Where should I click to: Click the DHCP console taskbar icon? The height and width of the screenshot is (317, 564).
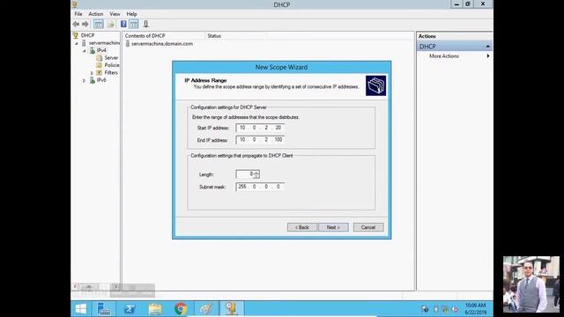232,309
